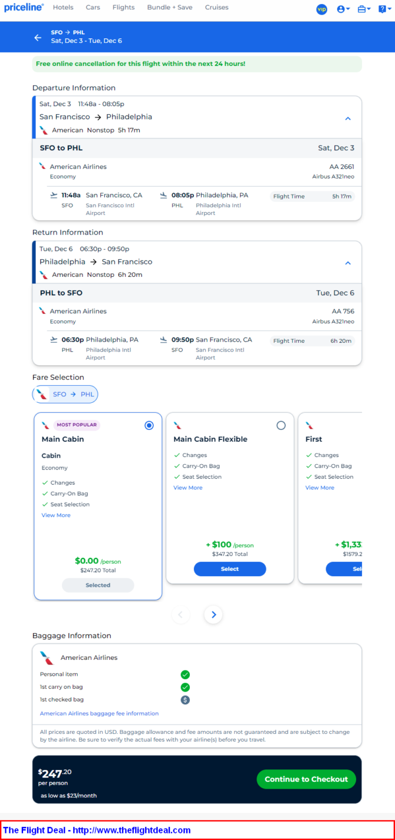395x840 pixels.
Task: Click the takeoff icon beside 11:48a
Action: (x=54, y=195)
